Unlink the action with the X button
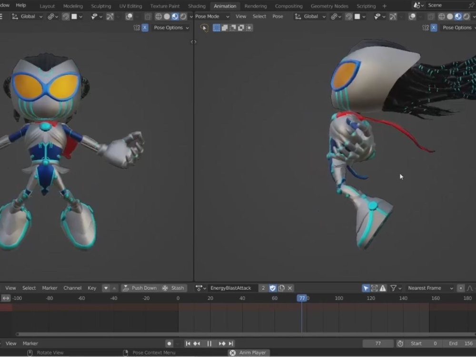 pos(289,288)
